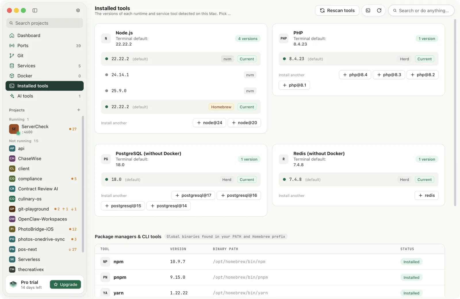Install postgresql@17 version
The width and height of the screenshot is (460, 299).
coord(193,196)
